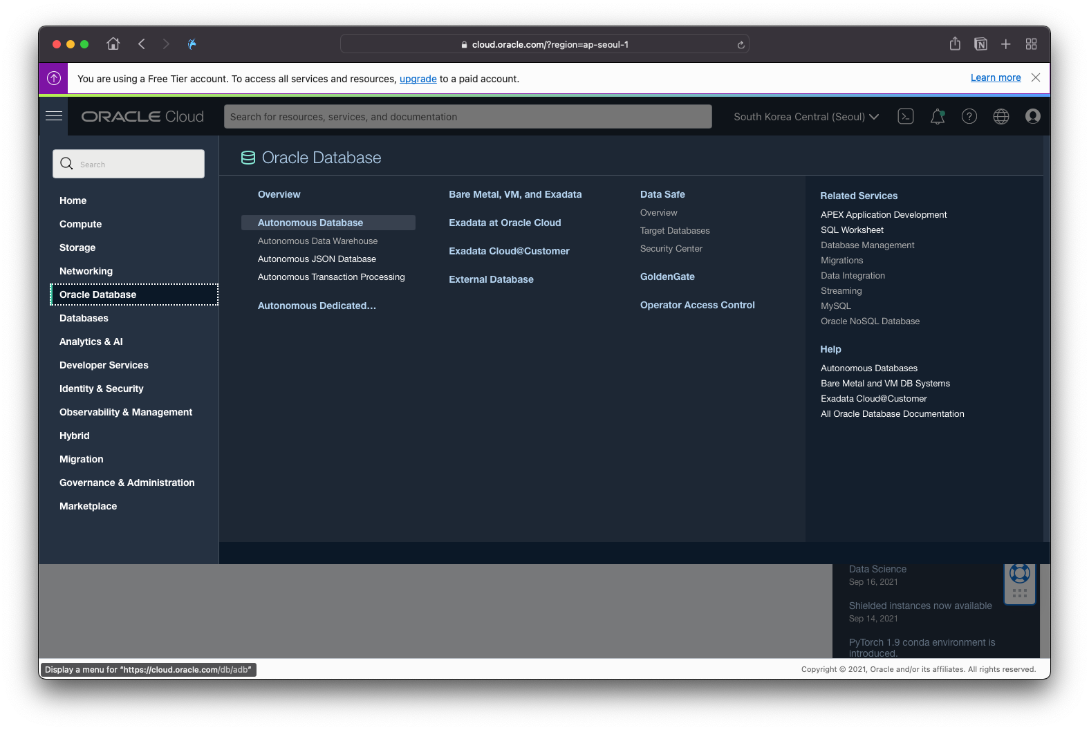1089x730 pixels.
Task: Click the Oracle Cloud logo
Action: point(142,117)
